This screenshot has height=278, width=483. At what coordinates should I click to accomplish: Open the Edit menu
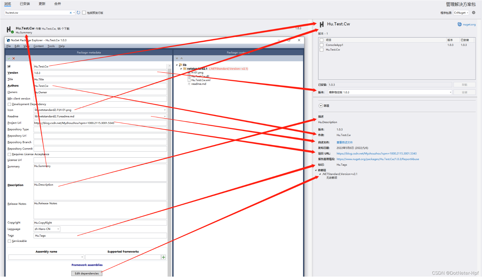point(17,46)
